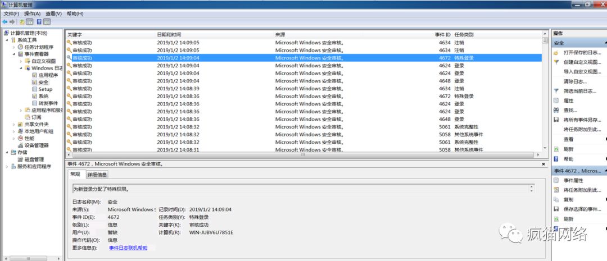Image resolution: width=607 pixels, height=261 pixels.
Task: Click the 创建自定义视图 funnel icon
Action: pos(556,62)
